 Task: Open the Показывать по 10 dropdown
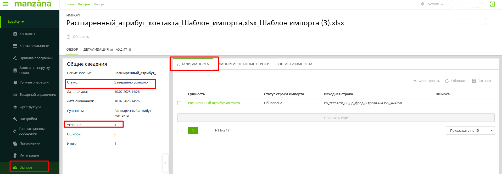(470, 130)
